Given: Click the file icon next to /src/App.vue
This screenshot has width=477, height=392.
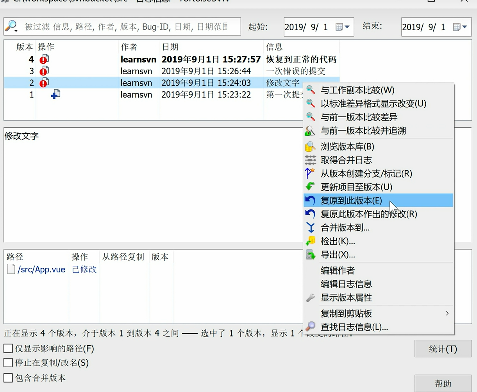Looking at the screenshot, I should (x=11, y=269).
